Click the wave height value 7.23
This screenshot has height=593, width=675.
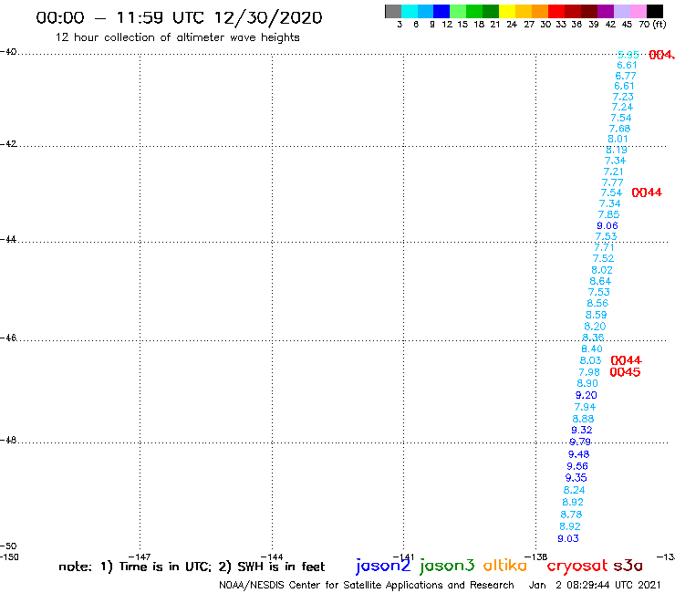[623, 97]
